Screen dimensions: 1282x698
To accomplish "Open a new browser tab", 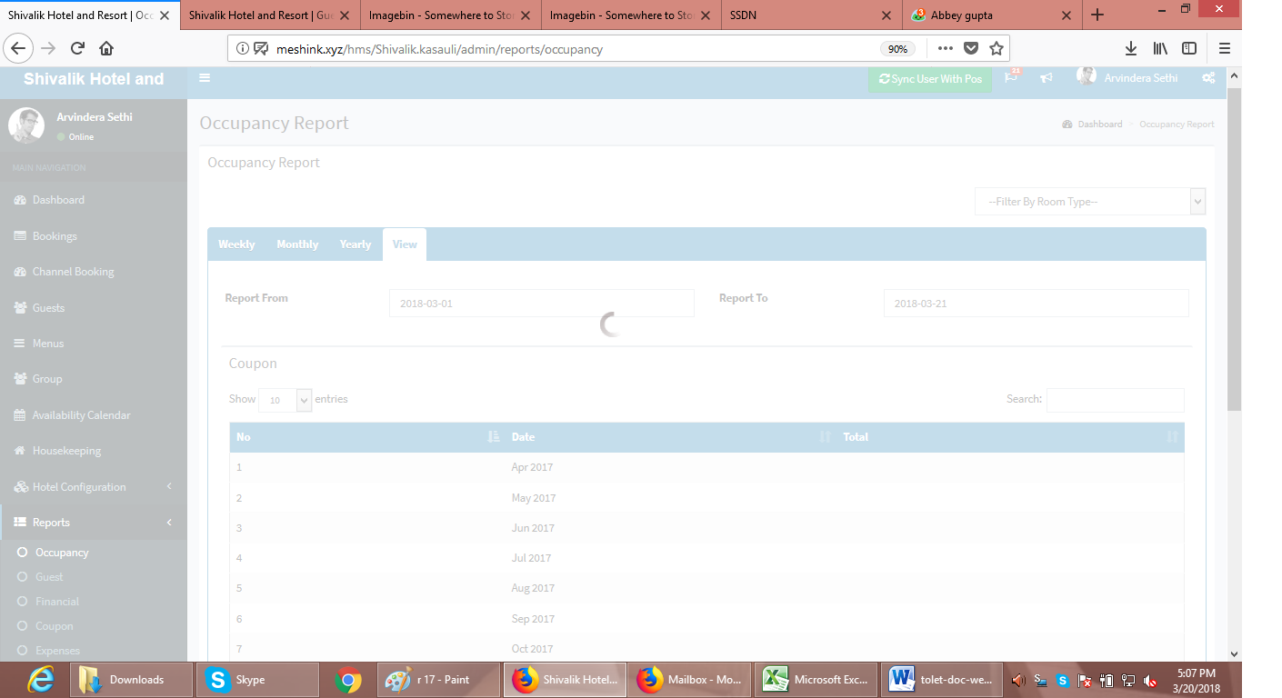I will tap(1097, 15).
